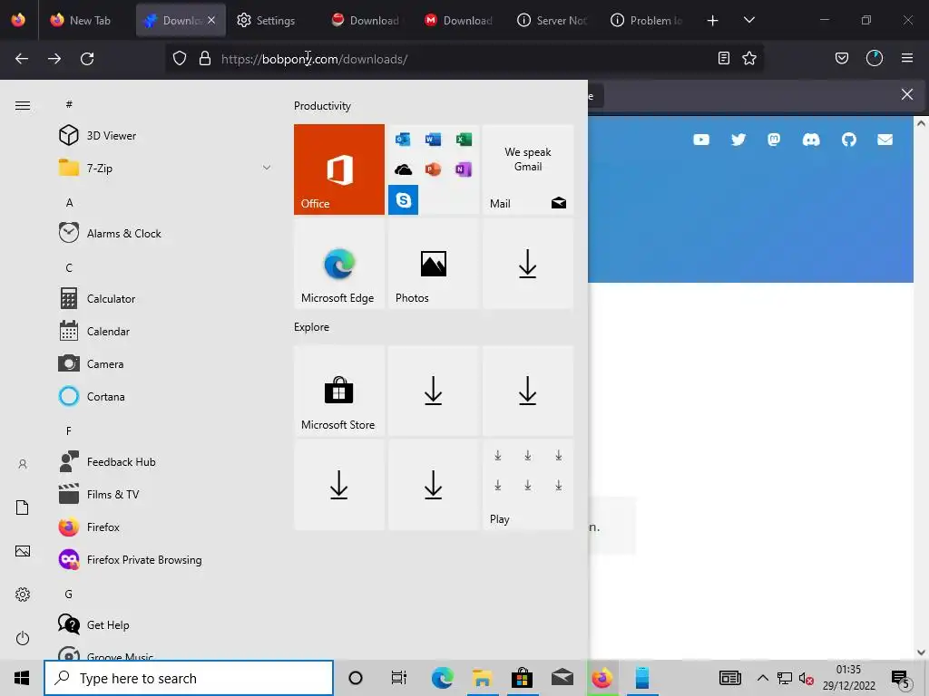The image size is (929, 696).
Task: Click the bobpony.com URL address bar
Action: (314, 59)
